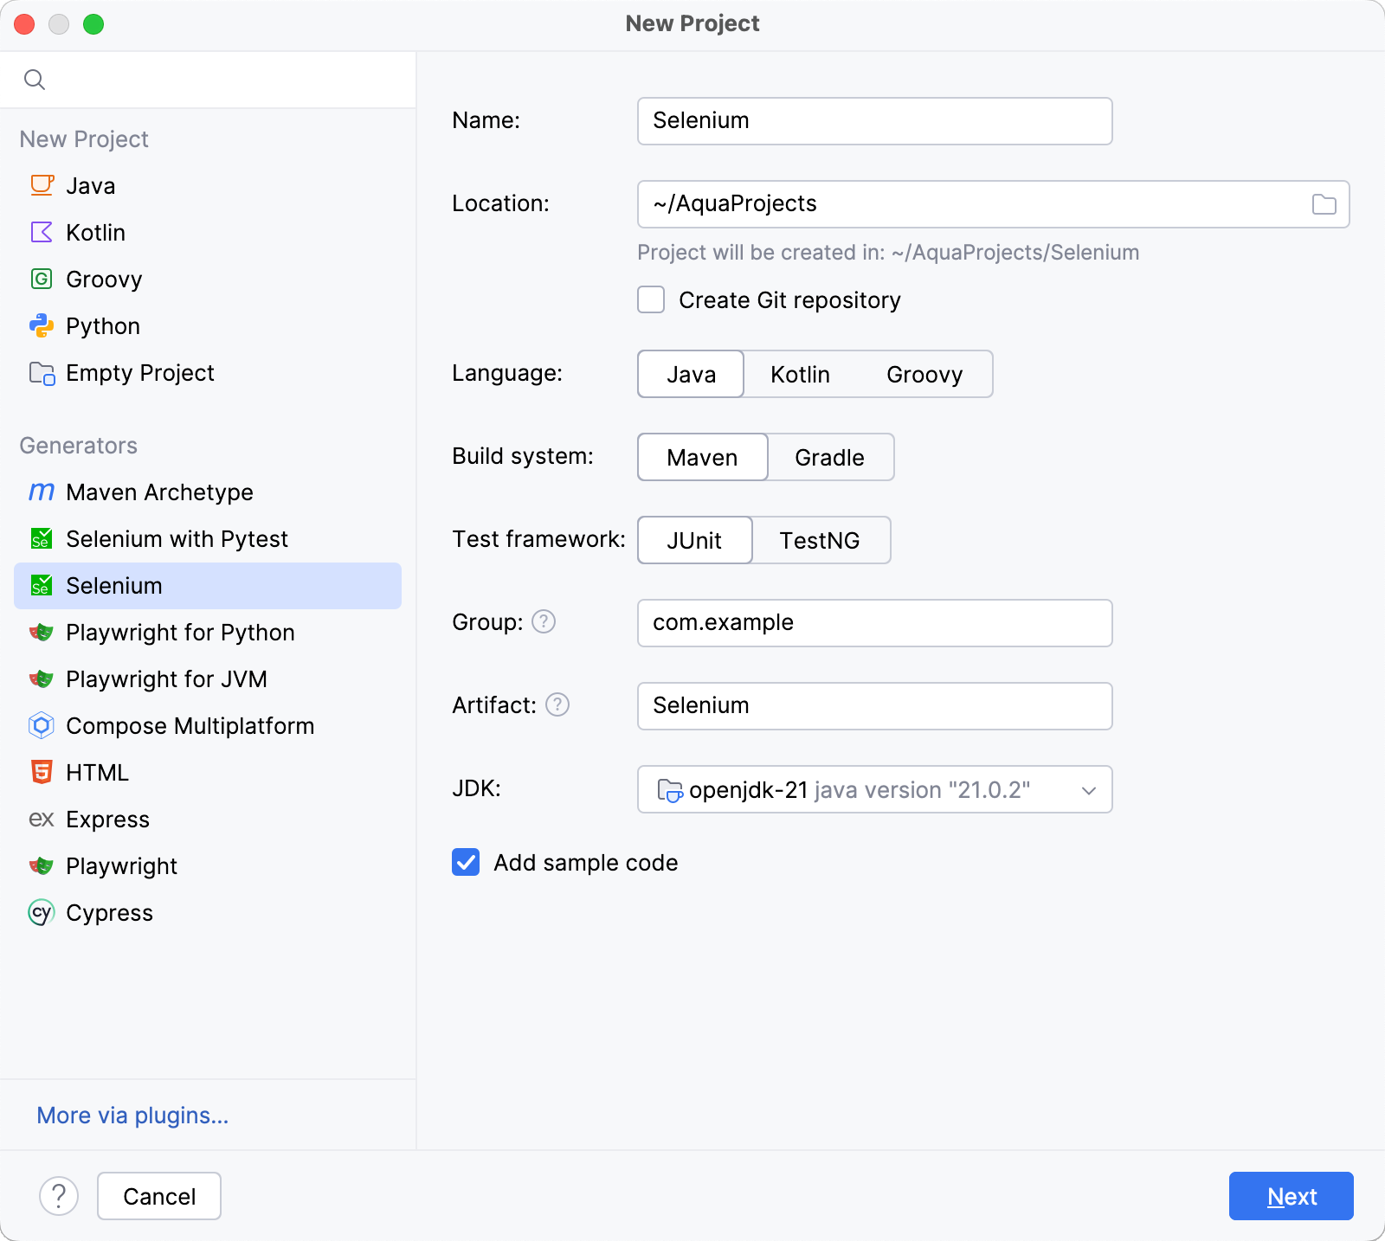1385x1241 pixels.
Task: Choose Java as the language
Action: click(x=691, y=374)
